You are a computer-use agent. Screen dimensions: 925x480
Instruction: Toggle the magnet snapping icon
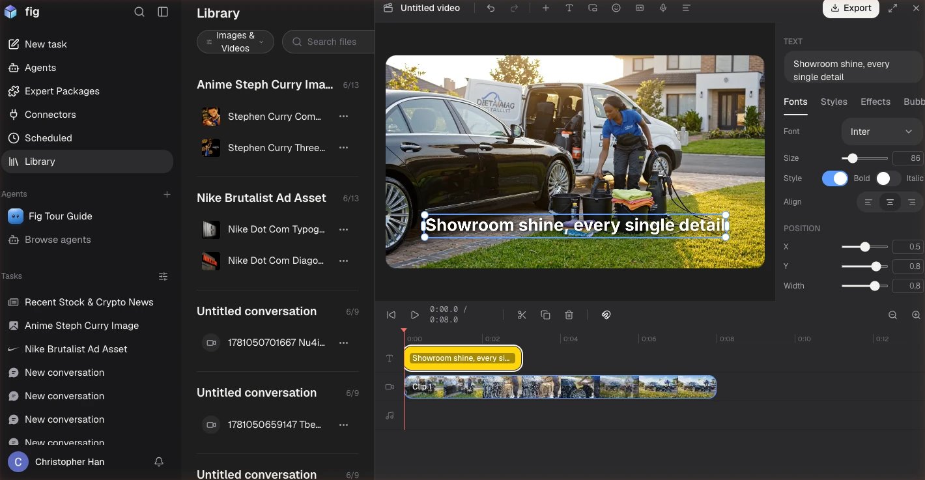pyautogui.click(x=606, y=315)
